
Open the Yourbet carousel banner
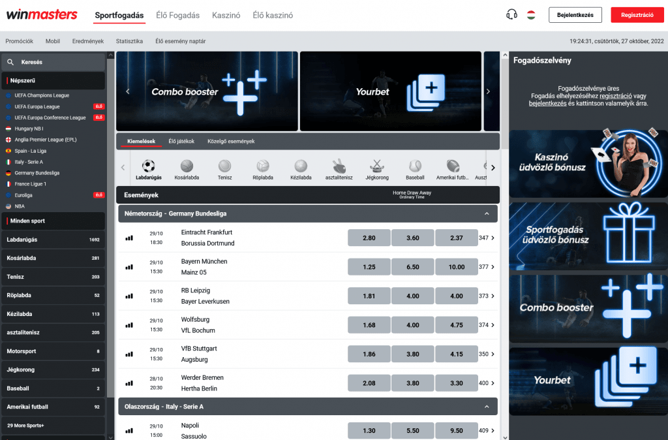coord(391,91)
